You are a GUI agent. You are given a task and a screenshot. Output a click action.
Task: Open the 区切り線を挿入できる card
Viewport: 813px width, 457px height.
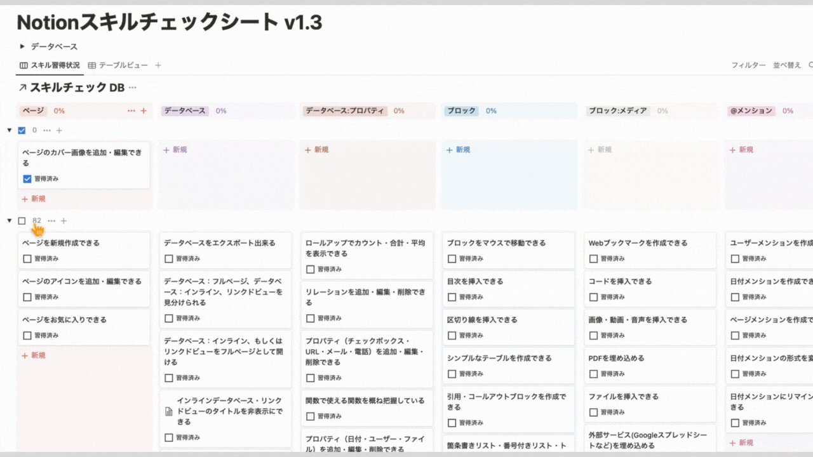[509, 327]
